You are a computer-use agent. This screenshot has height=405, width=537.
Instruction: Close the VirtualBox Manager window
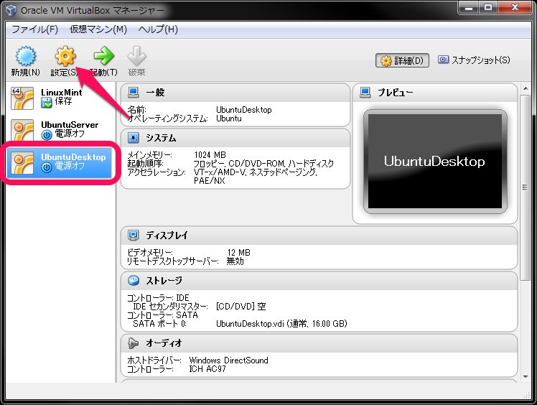click(x=515, y=7)
